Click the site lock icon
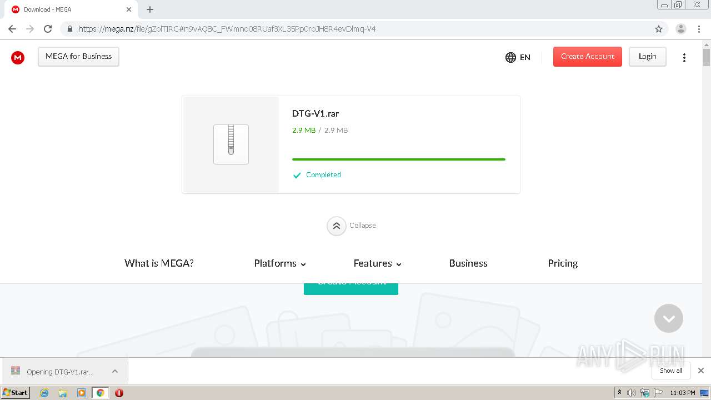The image size is (711, 400). point(69,29)
